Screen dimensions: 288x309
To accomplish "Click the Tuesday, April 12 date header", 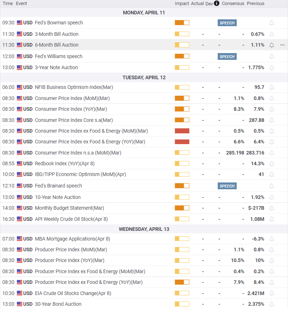I will coord(144,77).
